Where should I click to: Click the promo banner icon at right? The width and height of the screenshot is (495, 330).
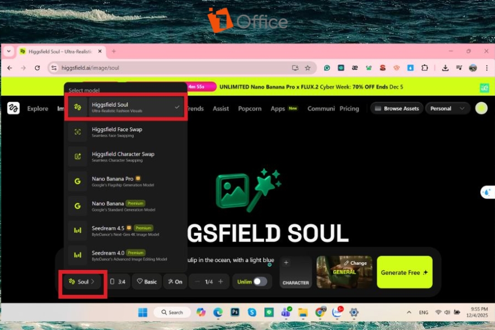(484, 87)
